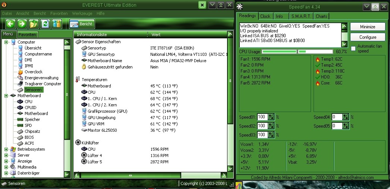Click the SpeedFan Minimize button
The image size is (390, 189).
coord(368,27)
